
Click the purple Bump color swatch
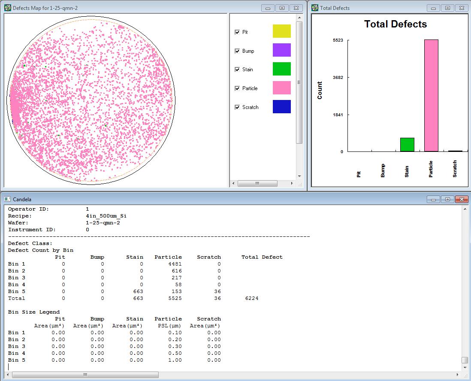tap(281, 50)
